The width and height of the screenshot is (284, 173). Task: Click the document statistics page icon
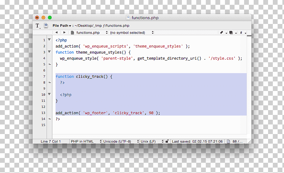[x=228, y=141]
